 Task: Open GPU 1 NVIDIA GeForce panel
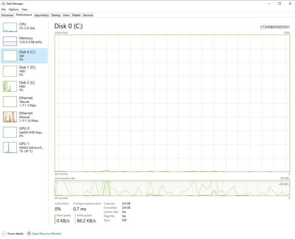pyautogui.click(x=24, y=147)
